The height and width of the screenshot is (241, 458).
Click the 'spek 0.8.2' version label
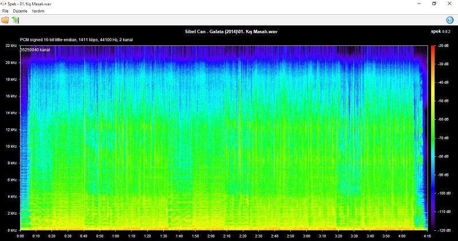[441, 31]
